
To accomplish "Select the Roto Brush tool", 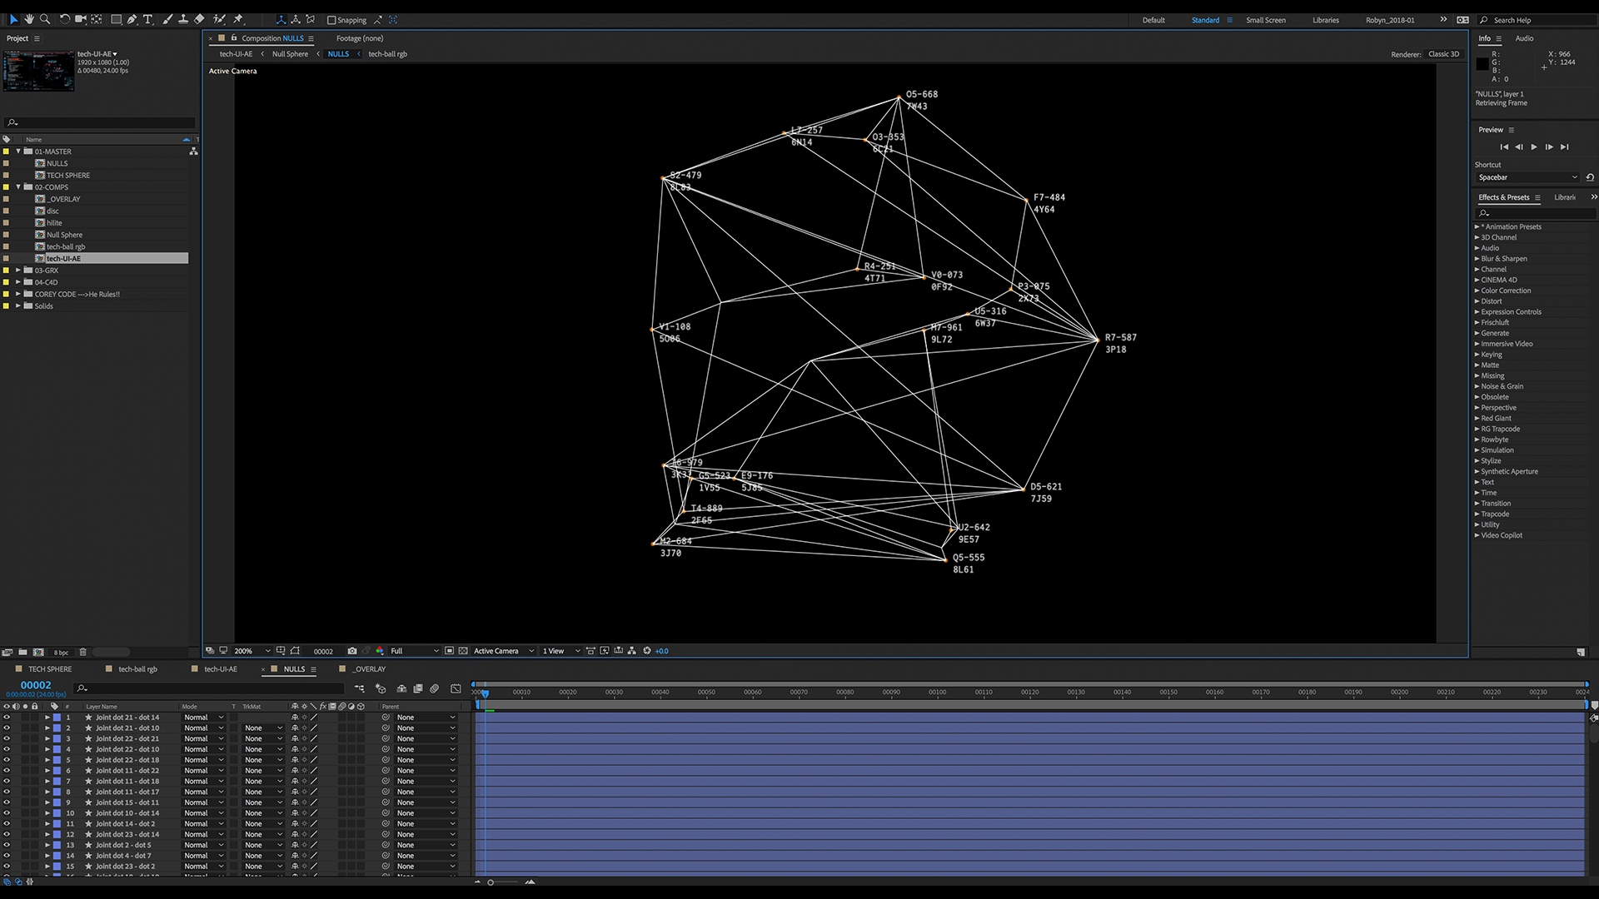I will pos(219,19).
